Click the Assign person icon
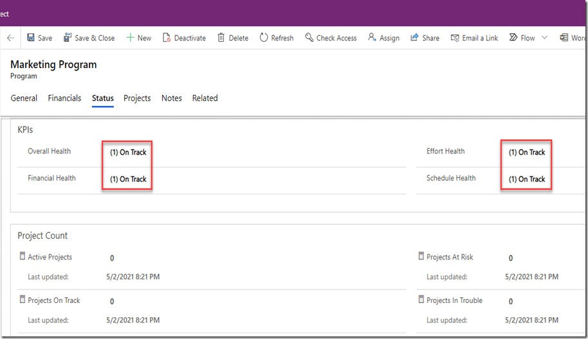588x339 pixels. (372, 38)
